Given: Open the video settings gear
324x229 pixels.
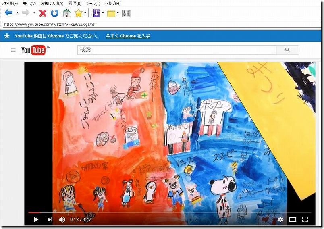Looking at the screenshot, I should click(280, 219).
